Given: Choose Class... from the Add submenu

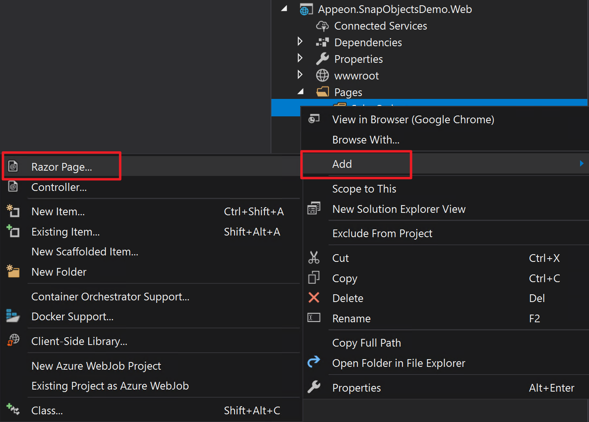Looking at the screenshot, I should [47, 411].
